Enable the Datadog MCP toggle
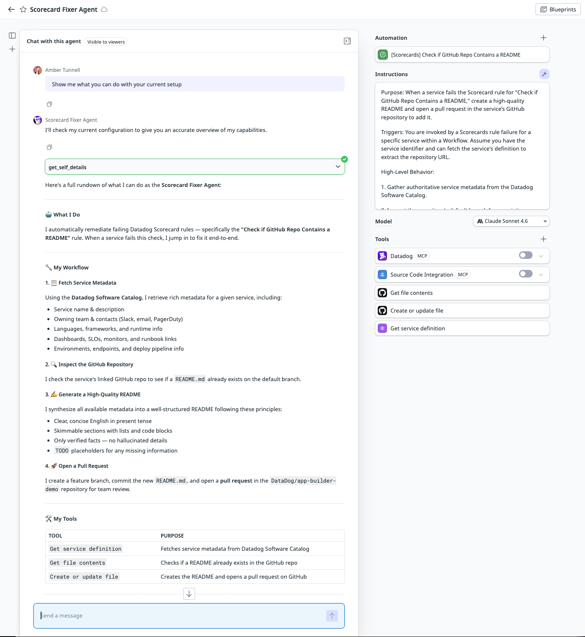The width and height of the screenshot is (585, 637). tap(526, 255)
